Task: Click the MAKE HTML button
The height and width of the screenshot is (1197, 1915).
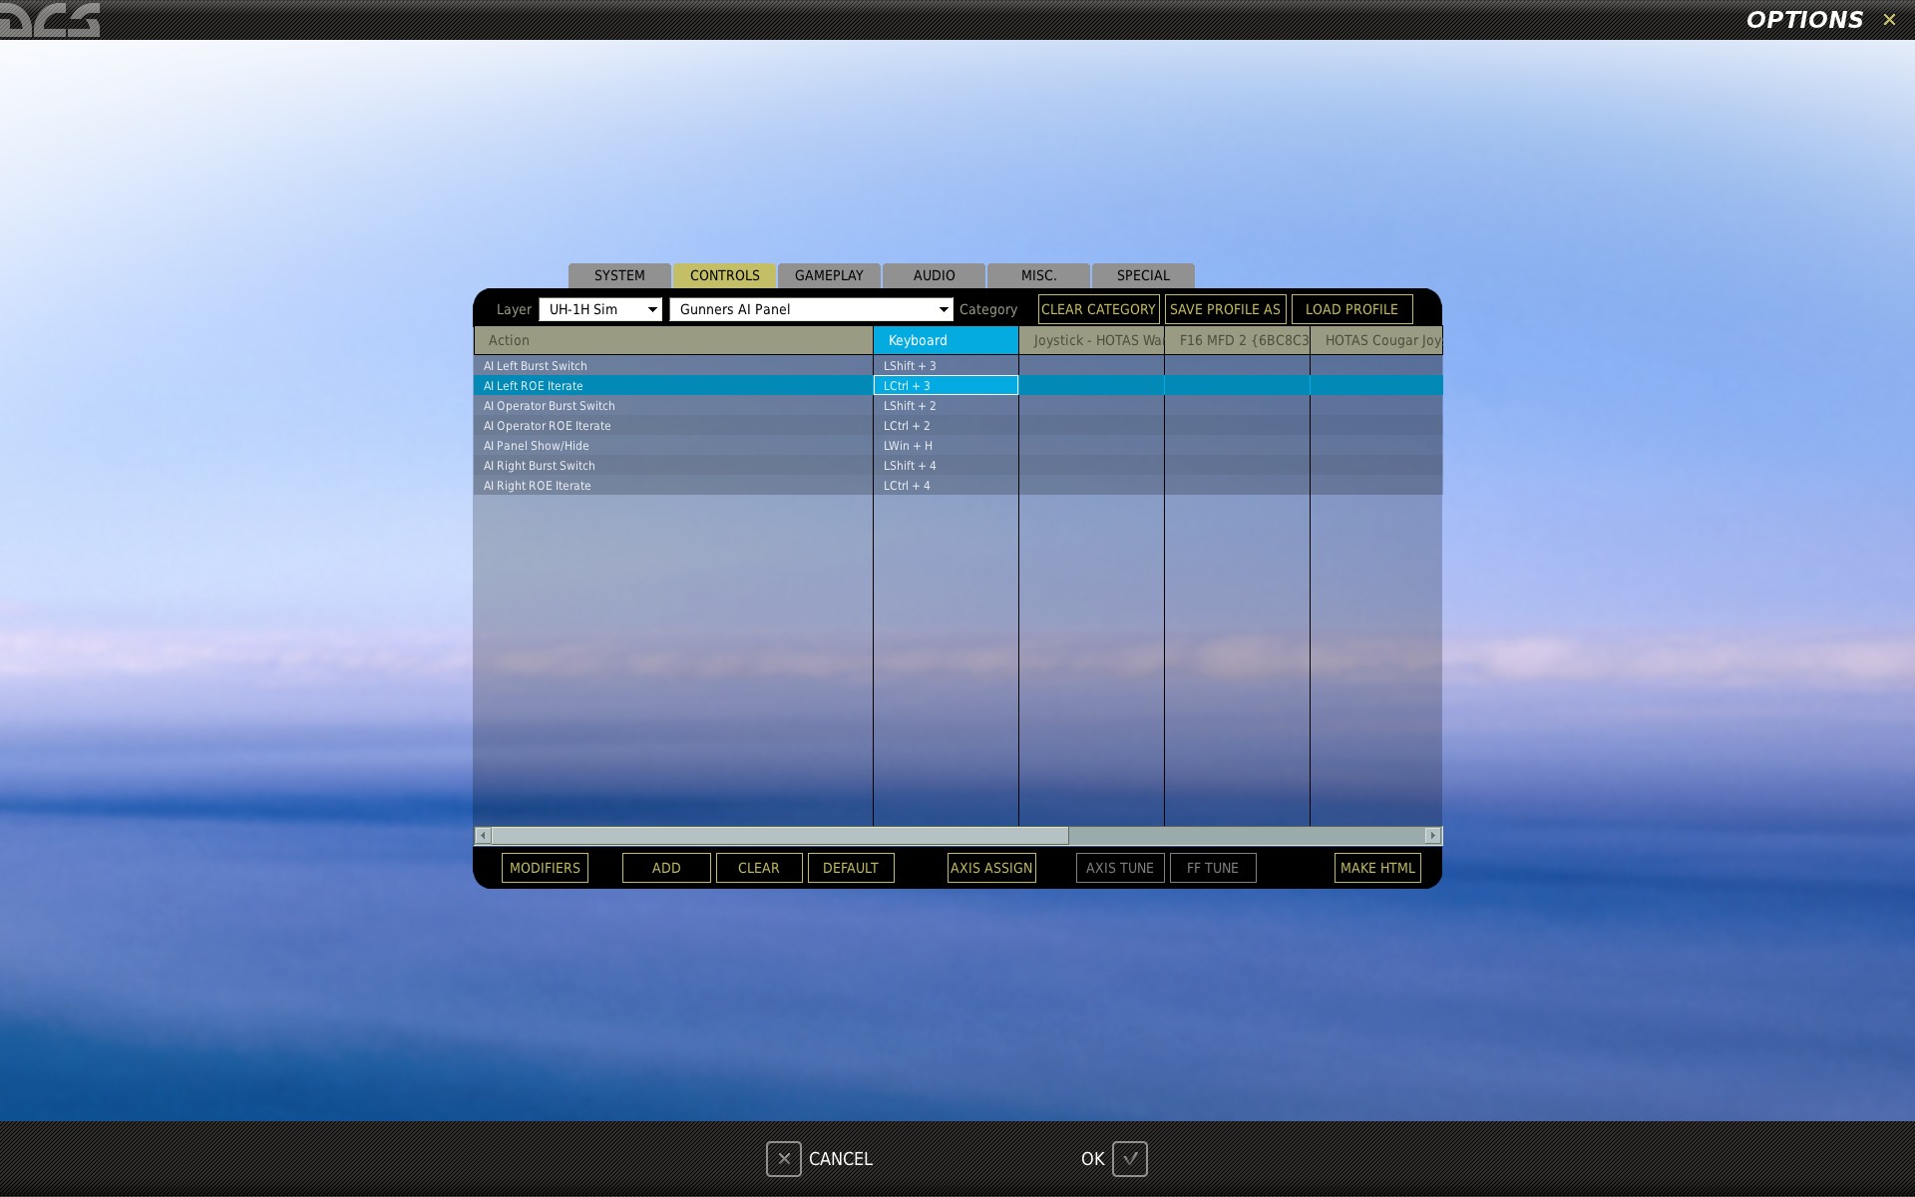Action: tap(1377, 868)
